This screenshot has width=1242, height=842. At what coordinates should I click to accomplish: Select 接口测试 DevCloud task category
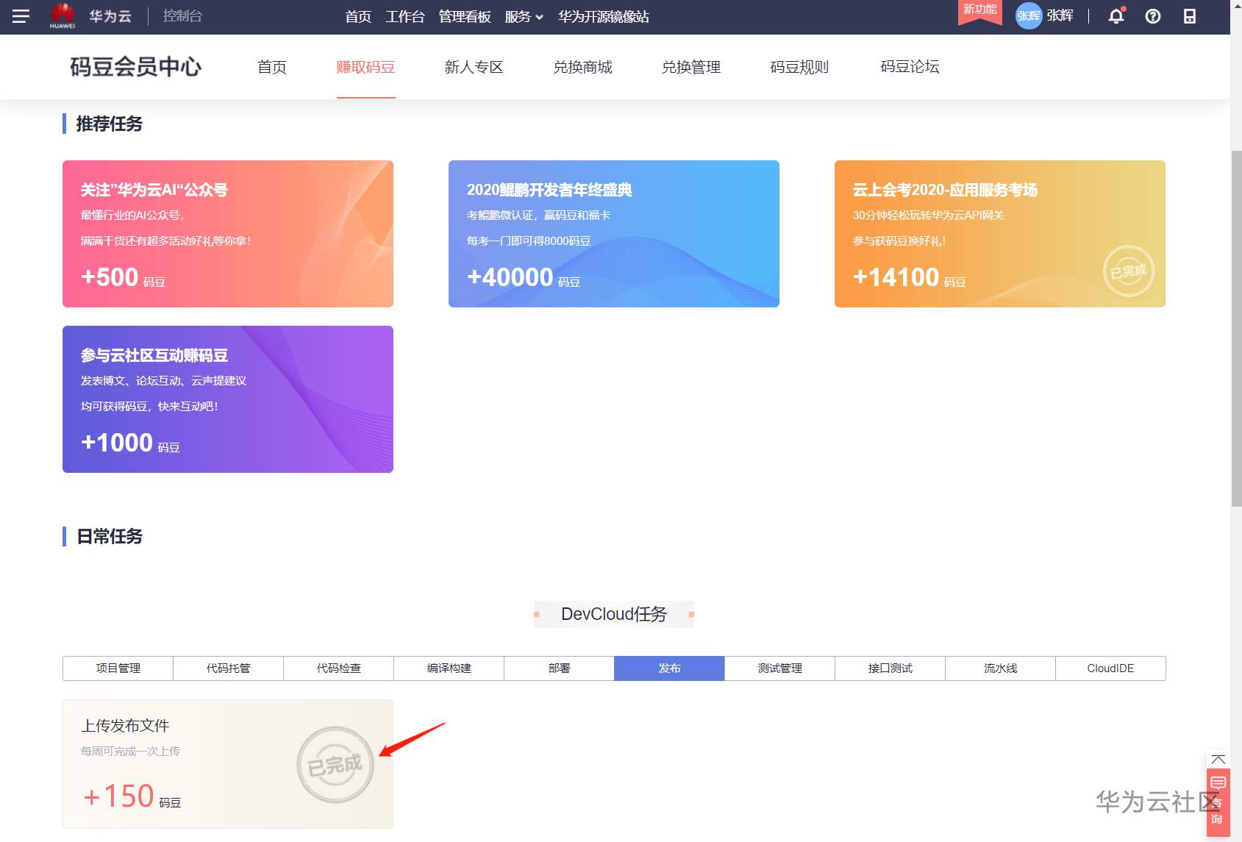(891, 668)
